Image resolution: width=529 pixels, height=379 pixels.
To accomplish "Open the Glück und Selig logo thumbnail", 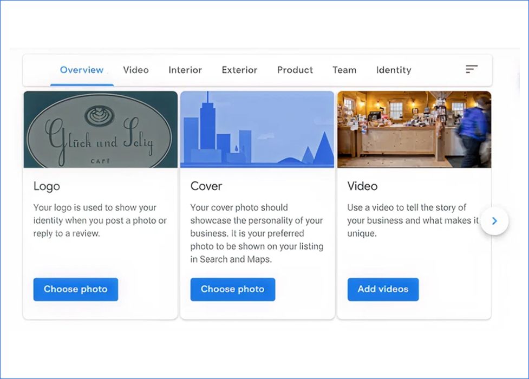I will (x=100, y=129).
